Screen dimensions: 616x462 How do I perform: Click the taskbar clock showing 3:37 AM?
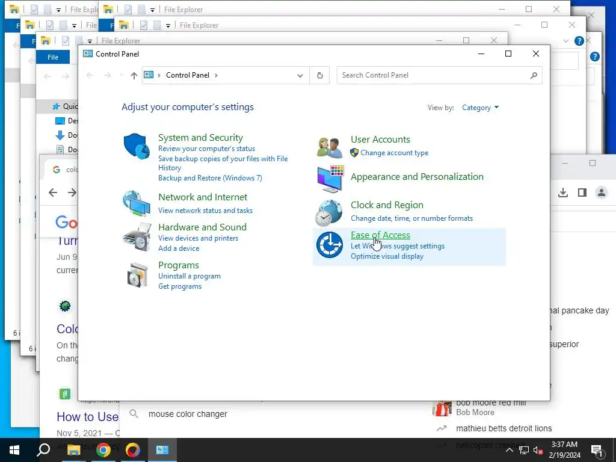564,450
